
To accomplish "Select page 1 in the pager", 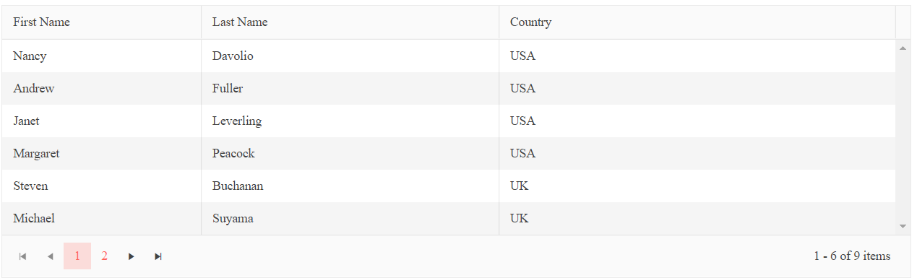I will [77, 256].
